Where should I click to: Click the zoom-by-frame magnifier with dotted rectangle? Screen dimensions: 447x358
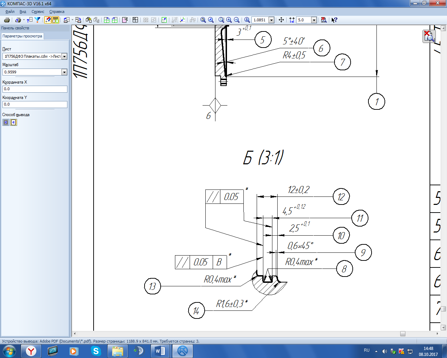[221, 20]
